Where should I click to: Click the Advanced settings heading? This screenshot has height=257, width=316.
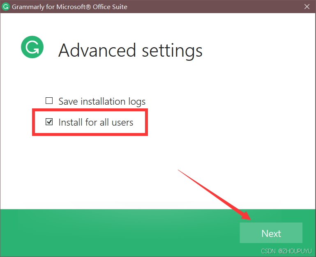click(x=130, y=51)
